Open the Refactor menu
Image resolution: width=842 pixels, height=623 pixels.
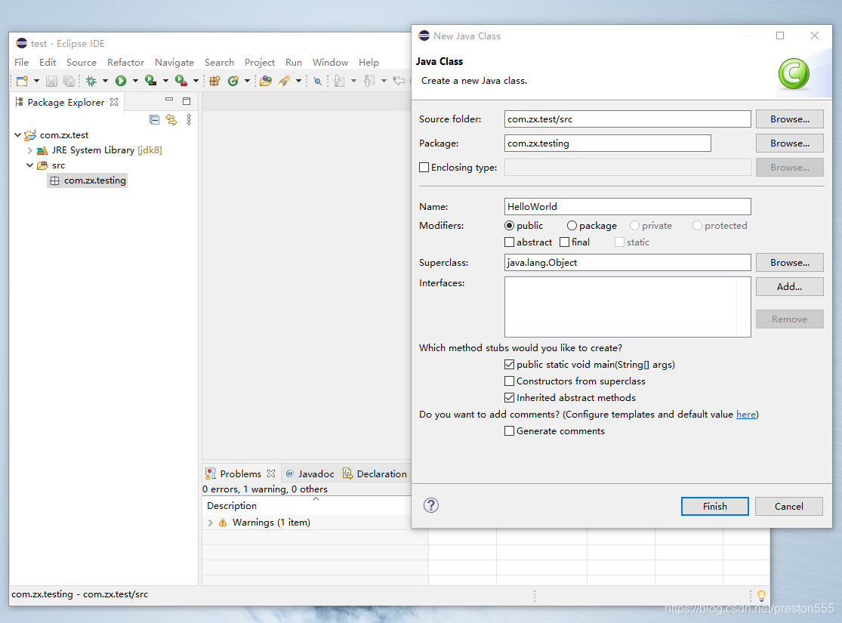(x=125, y=62)
